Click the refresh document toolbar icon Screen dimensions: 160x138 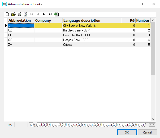pos(26,14)
